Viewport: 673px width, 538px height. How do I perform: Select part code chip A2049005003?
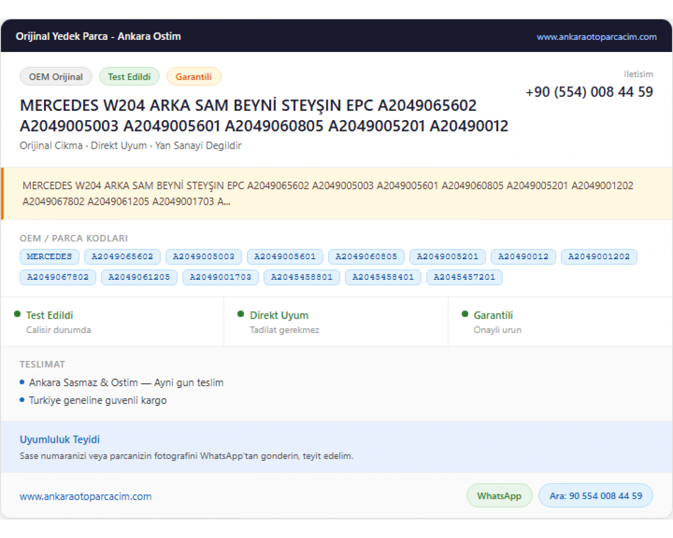pyautogui.click(x=204, y=257)
